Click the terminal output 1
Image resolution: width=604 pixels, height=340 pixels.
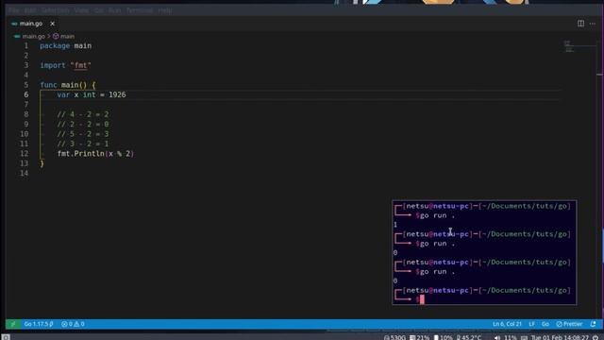[395, 225]
